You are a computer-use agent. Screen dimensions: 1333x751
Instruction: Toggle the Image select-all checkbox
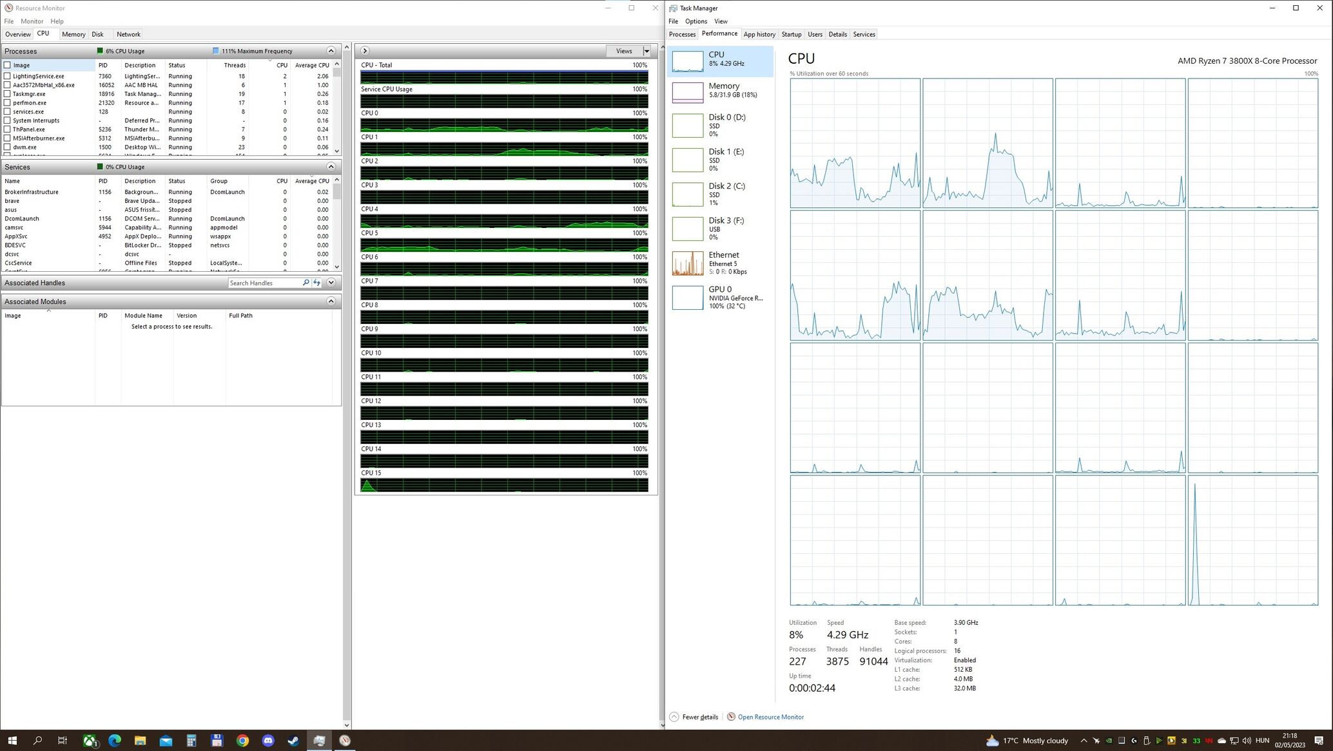point(8,65)
